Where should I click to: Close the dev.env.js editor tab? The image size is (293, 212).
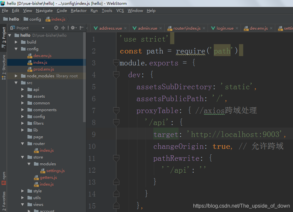tap(271, 28)
